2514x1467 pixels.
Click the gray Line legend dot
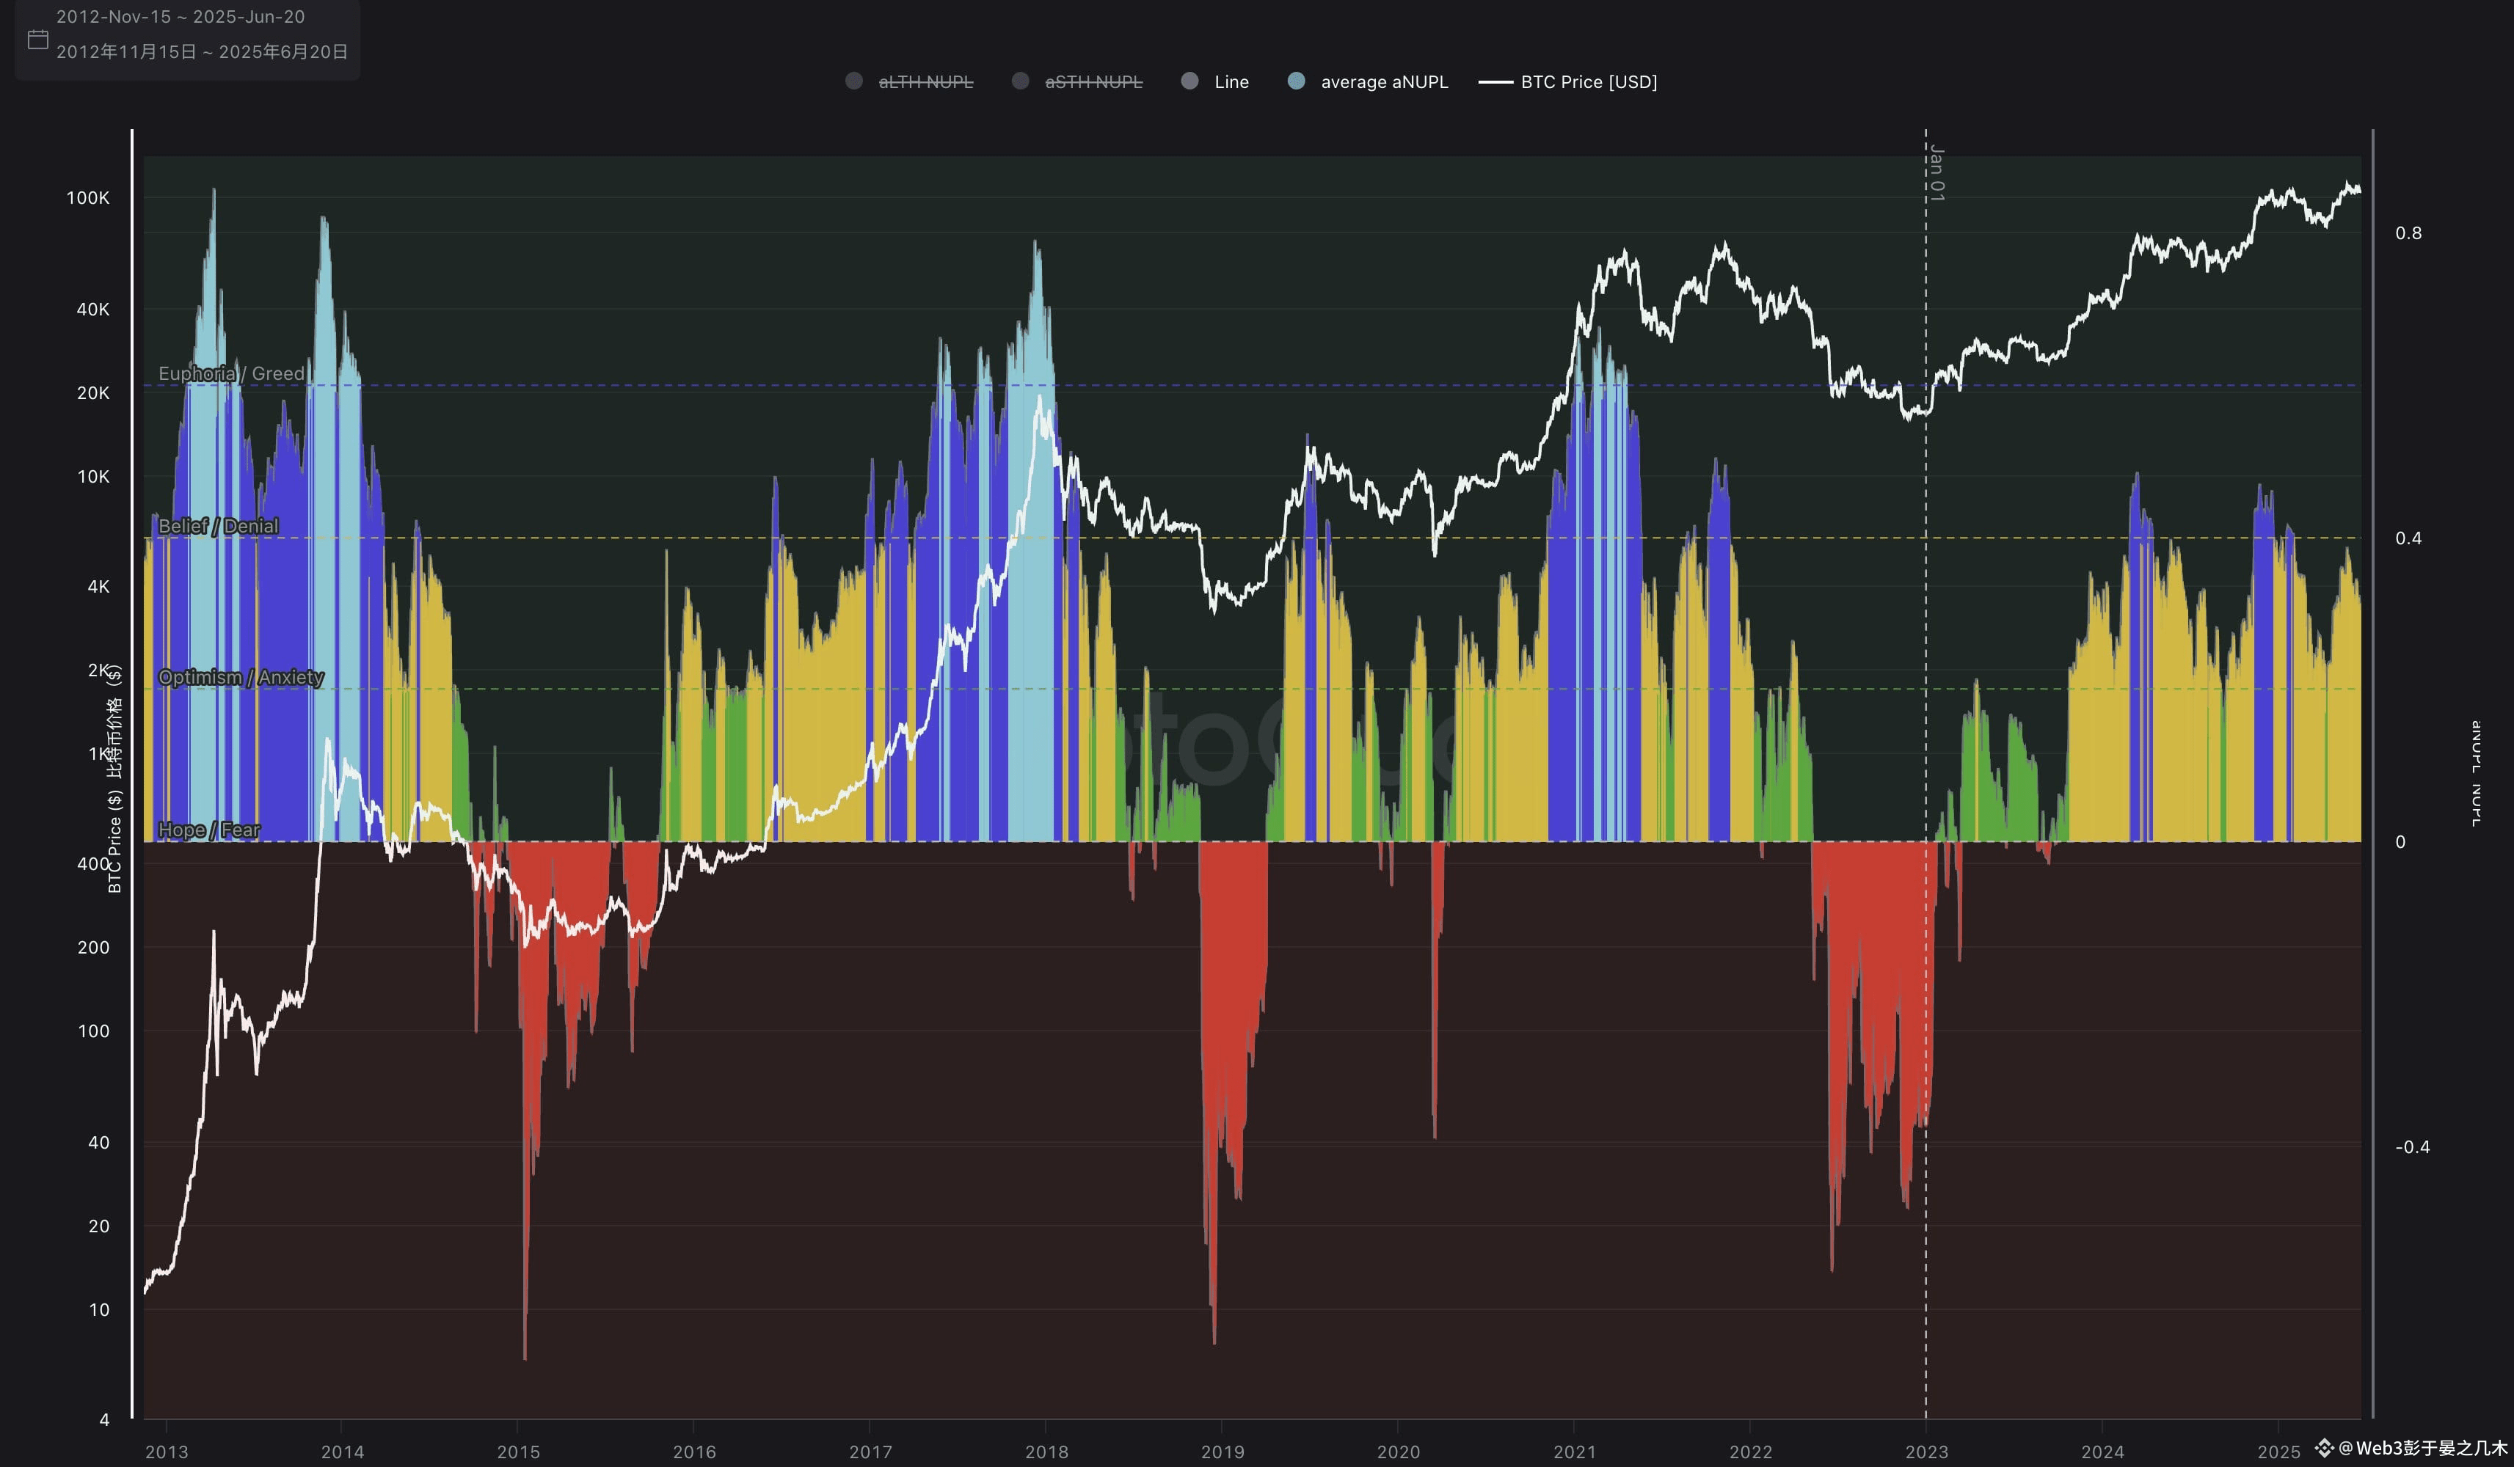1189,81
